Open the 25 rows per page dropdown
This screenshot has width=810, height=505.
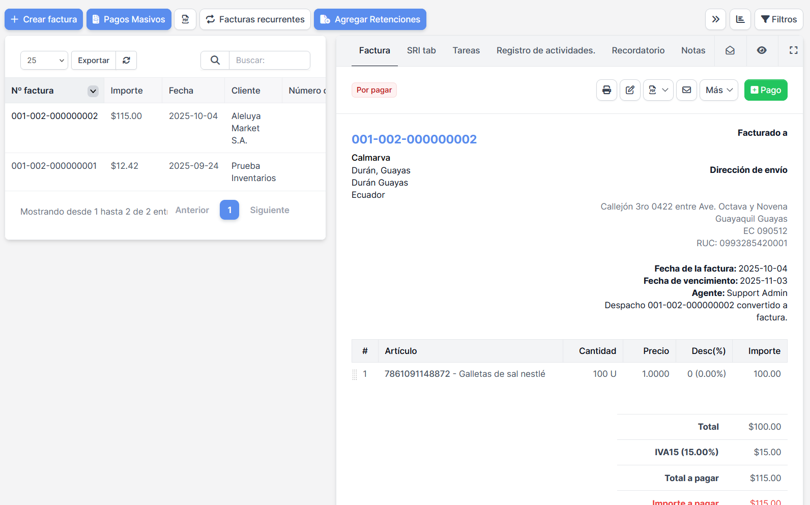pyautogui.click(x=44, y=60)
